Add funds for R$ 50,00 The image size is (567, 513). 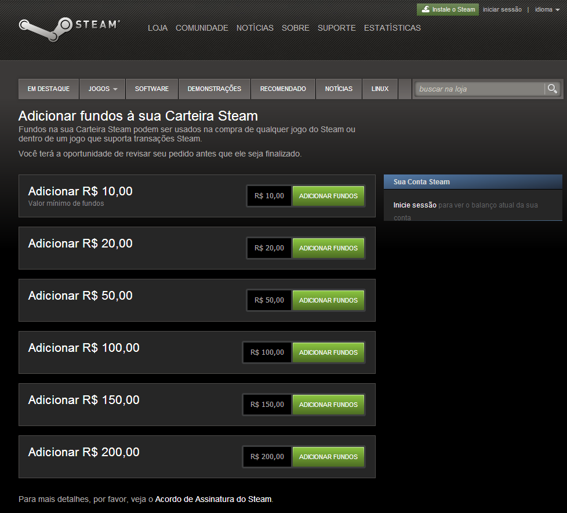coord(328,300)
